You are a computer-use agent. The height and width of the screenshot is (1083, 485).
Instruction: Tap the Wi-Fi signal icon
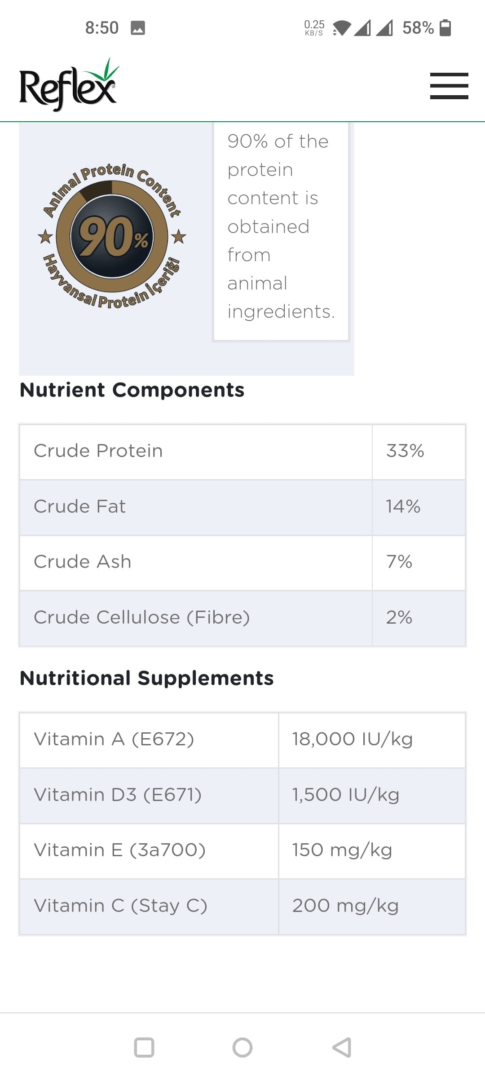pyautogui.click(x=341, y=28)
